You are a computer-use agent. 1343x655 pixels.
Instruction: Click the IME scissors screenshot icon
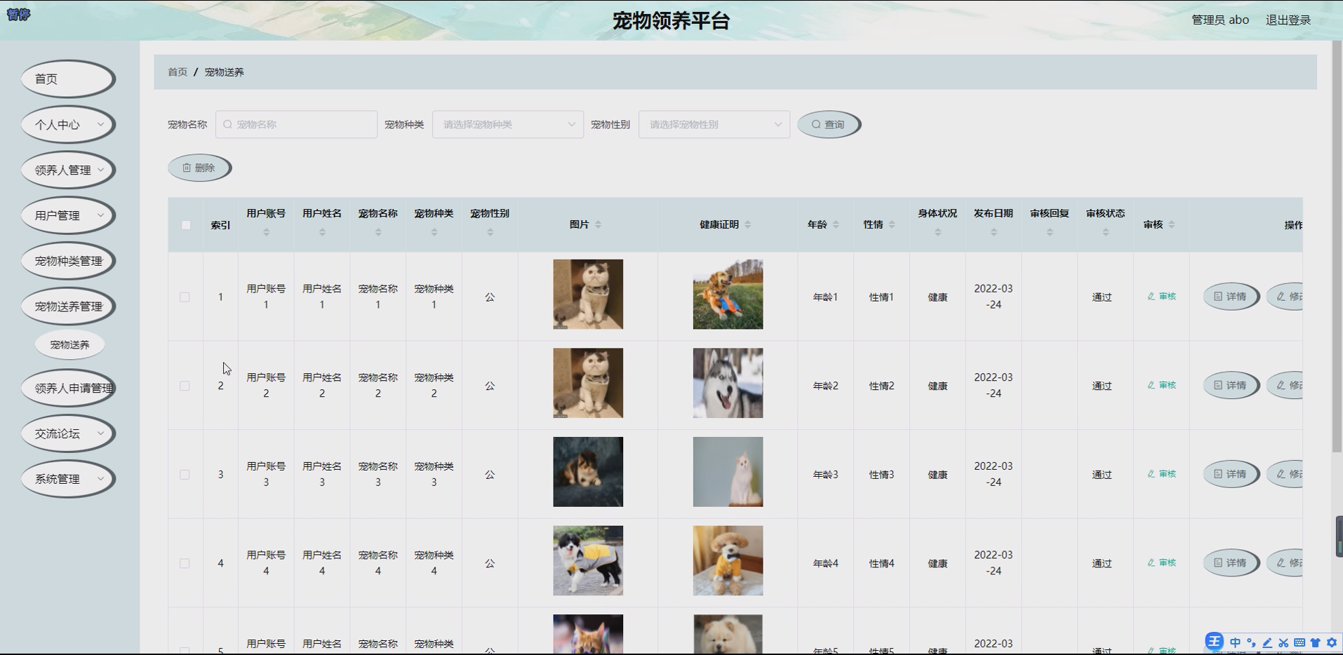[x=1283, y=642]
